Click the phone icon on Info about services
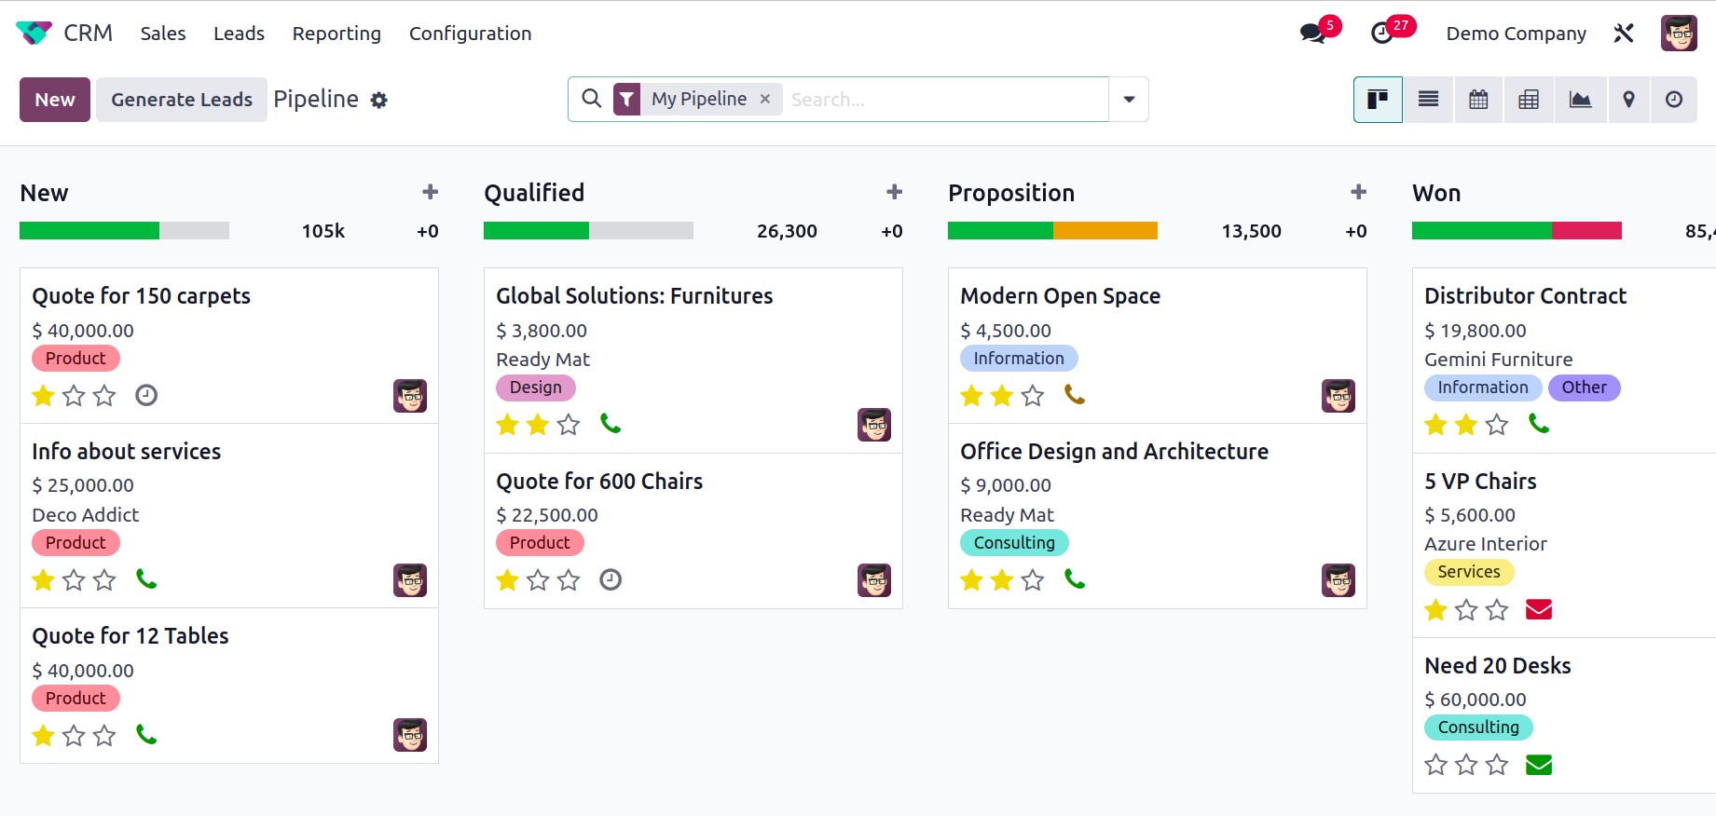This screenshot has height=816, width=1716. (146, 579)
